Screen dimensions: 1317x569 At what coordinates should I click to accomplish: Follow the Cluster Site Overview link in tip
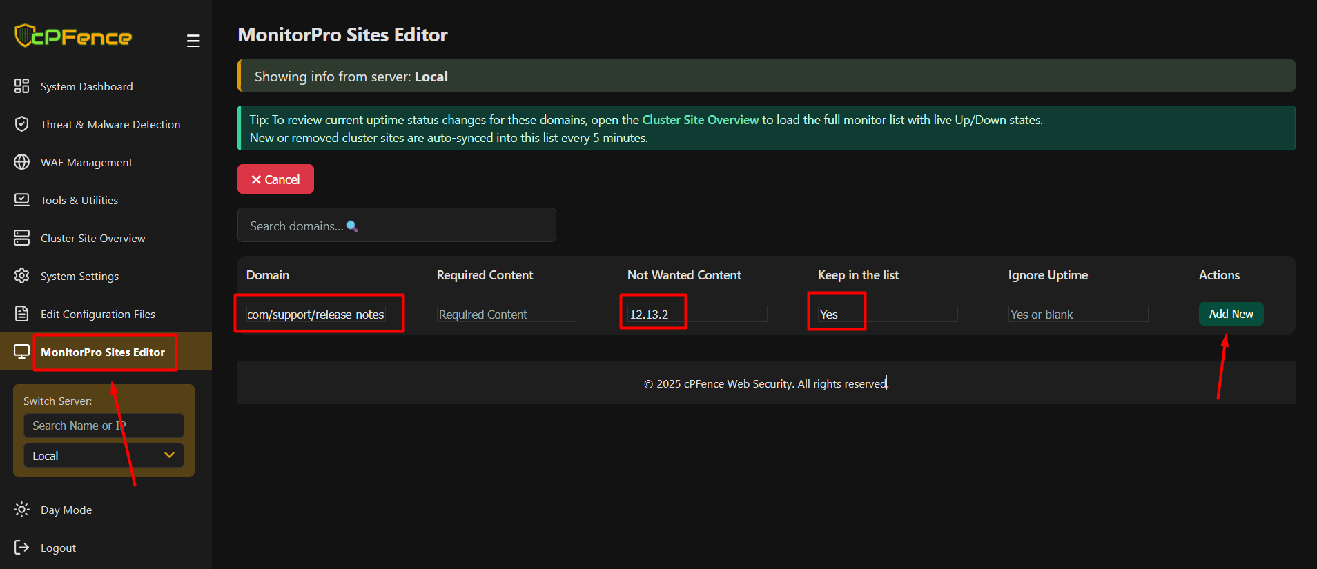[700, 120]
